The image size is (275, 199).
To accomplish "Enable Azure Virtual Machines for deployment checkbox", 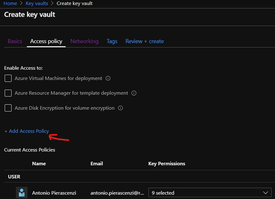I will click(x=8, y=78).
